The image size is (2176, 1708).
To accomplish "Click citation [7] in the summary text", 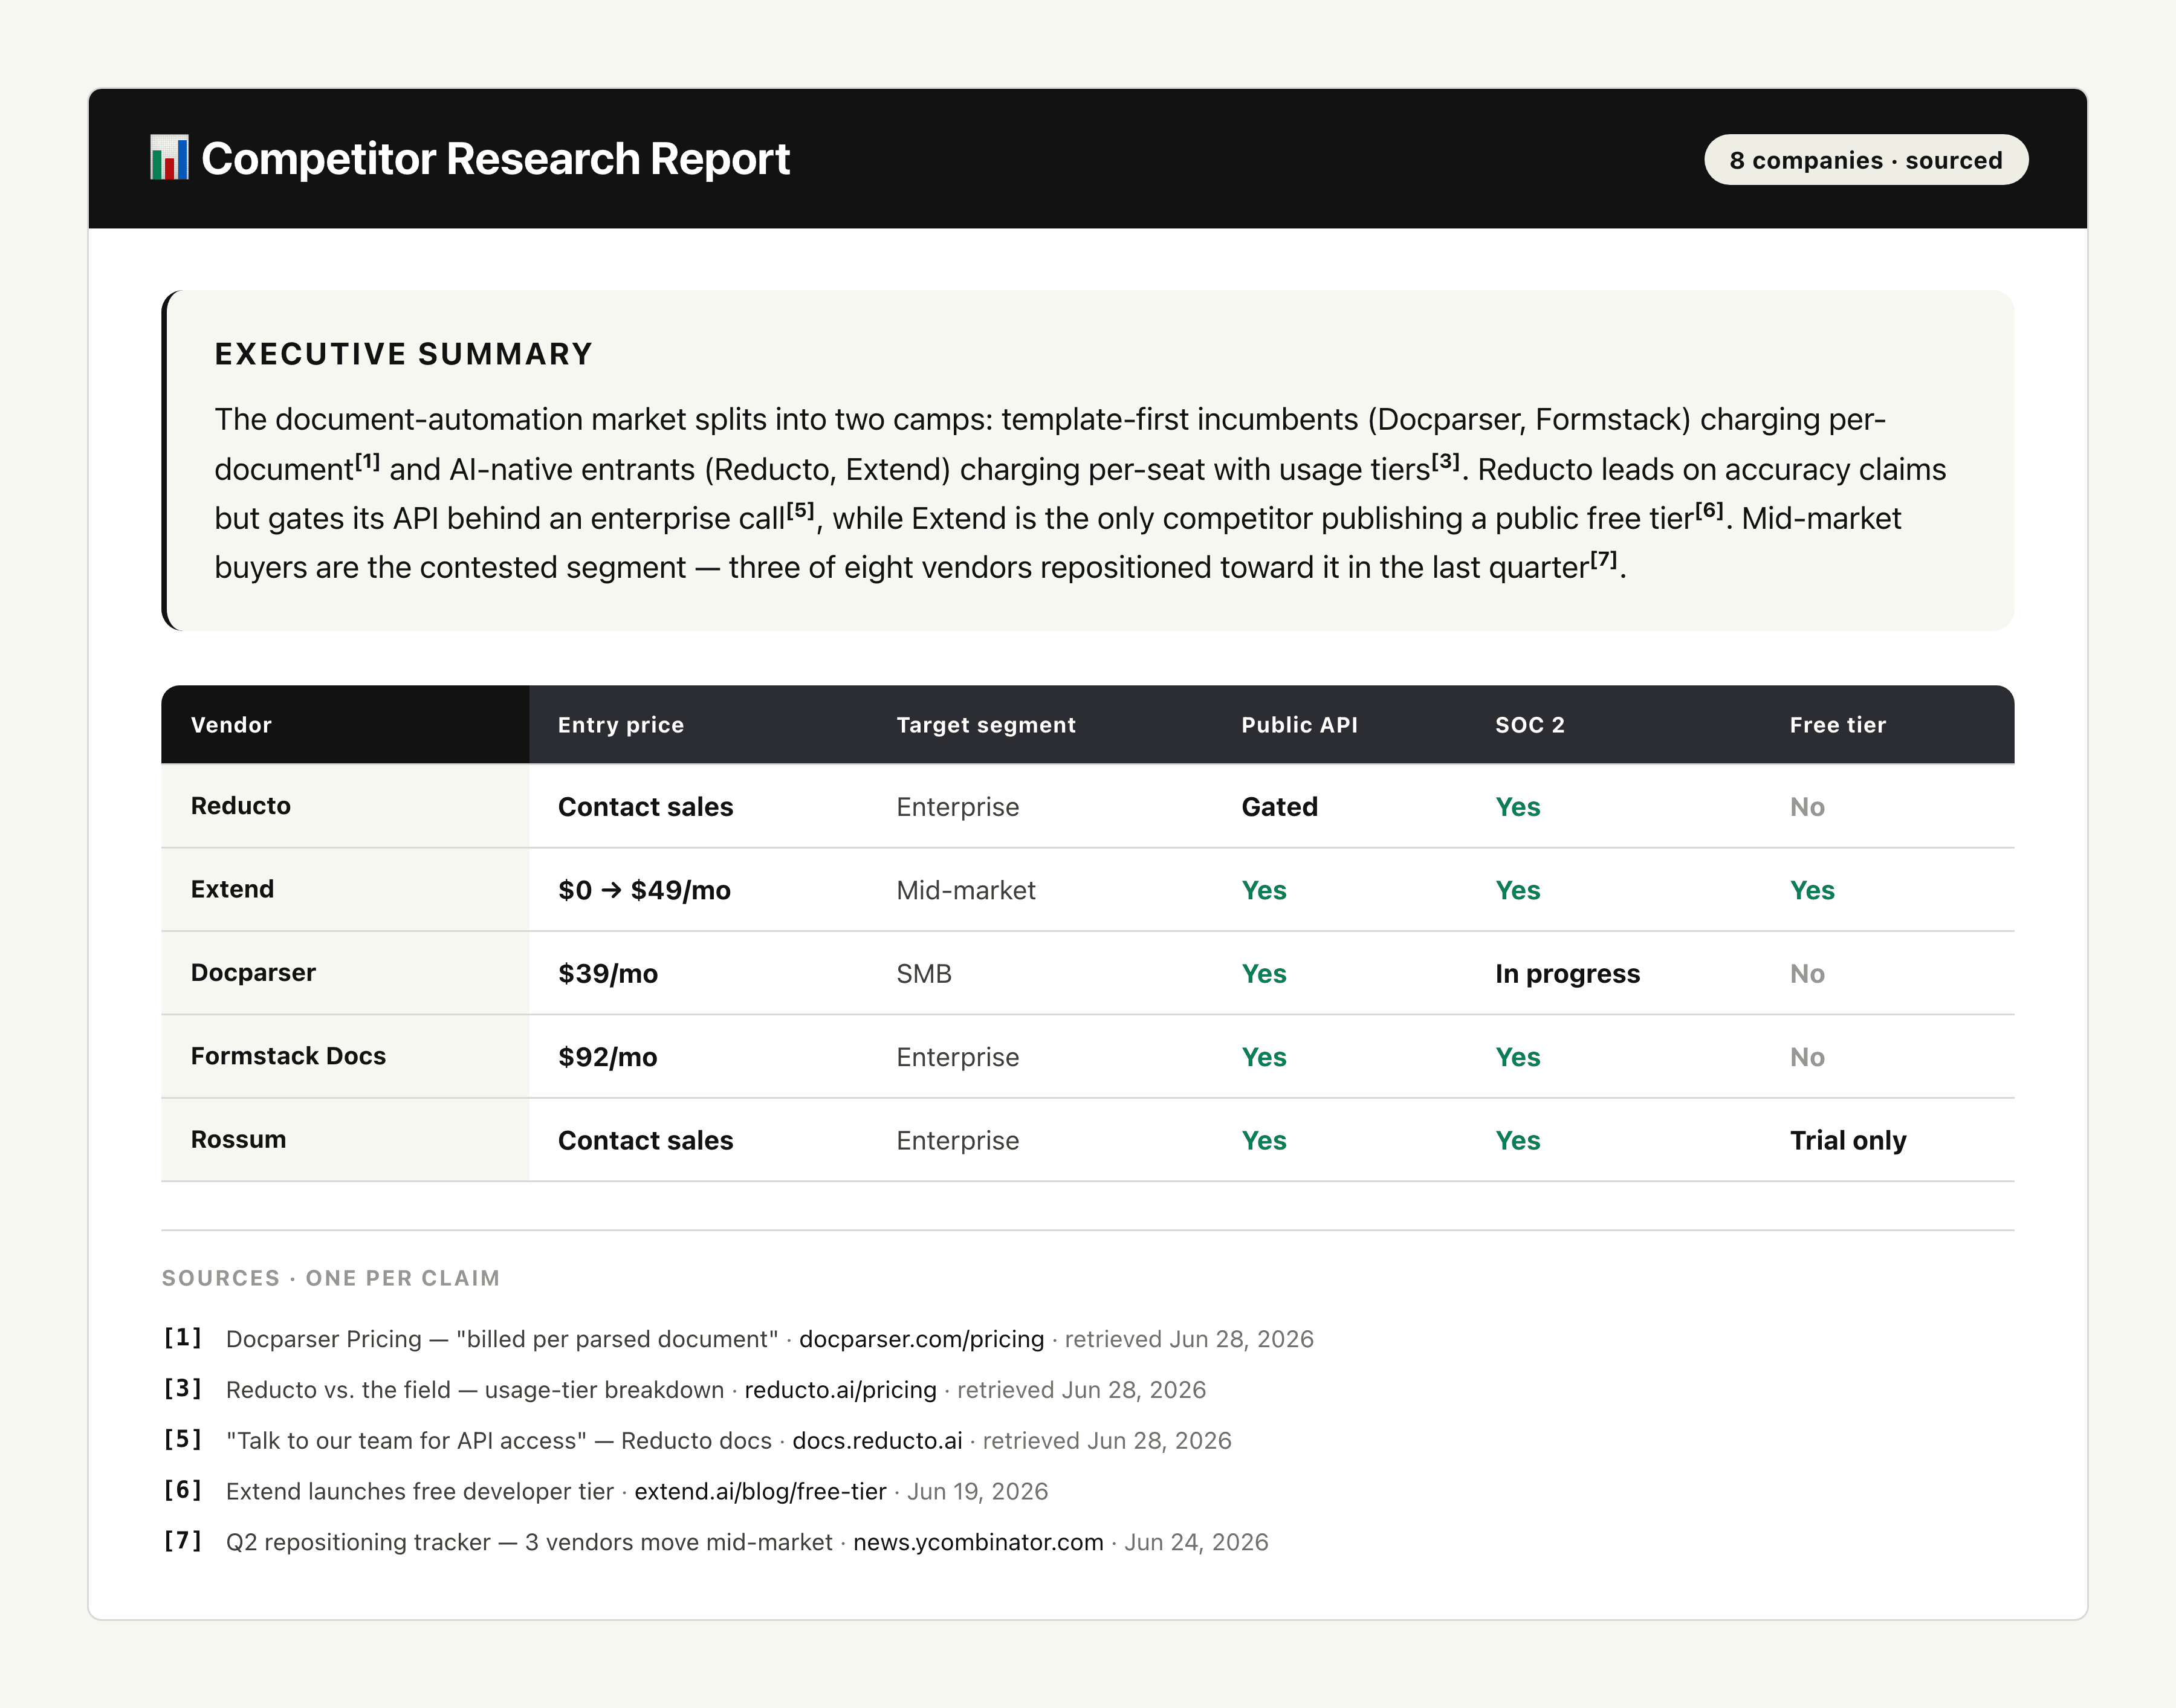I will click(1604, 560).
